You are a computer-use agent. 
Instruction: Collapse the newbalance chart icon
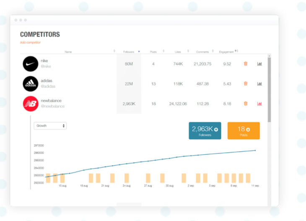(259, 104)
